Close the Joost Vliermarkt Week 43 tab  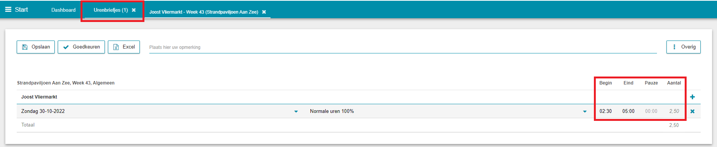[x=264, y=12]
